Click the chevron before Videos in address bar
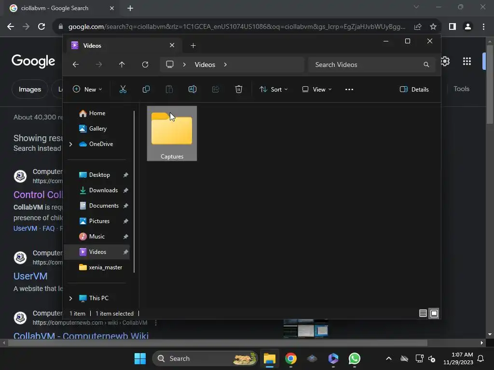 (x=184, y=65)
